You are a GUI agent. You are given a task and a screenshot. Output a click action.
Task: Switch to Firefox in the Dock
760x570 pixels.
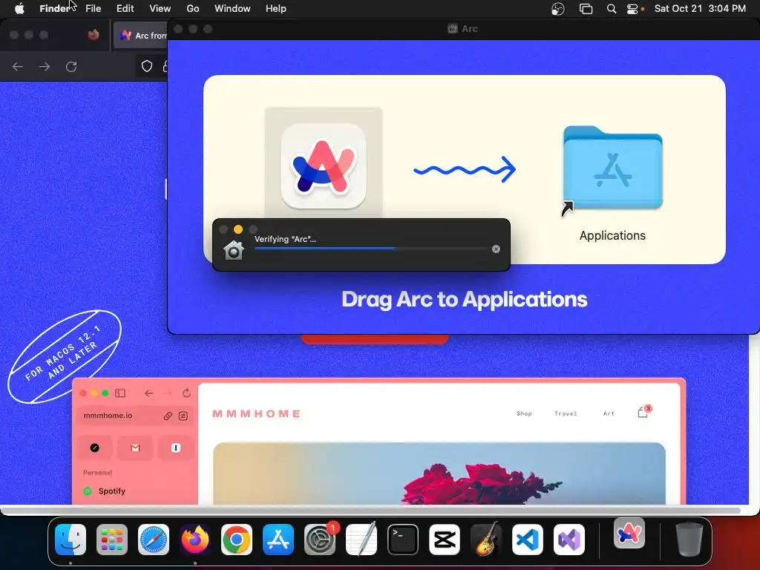[195, 540]
